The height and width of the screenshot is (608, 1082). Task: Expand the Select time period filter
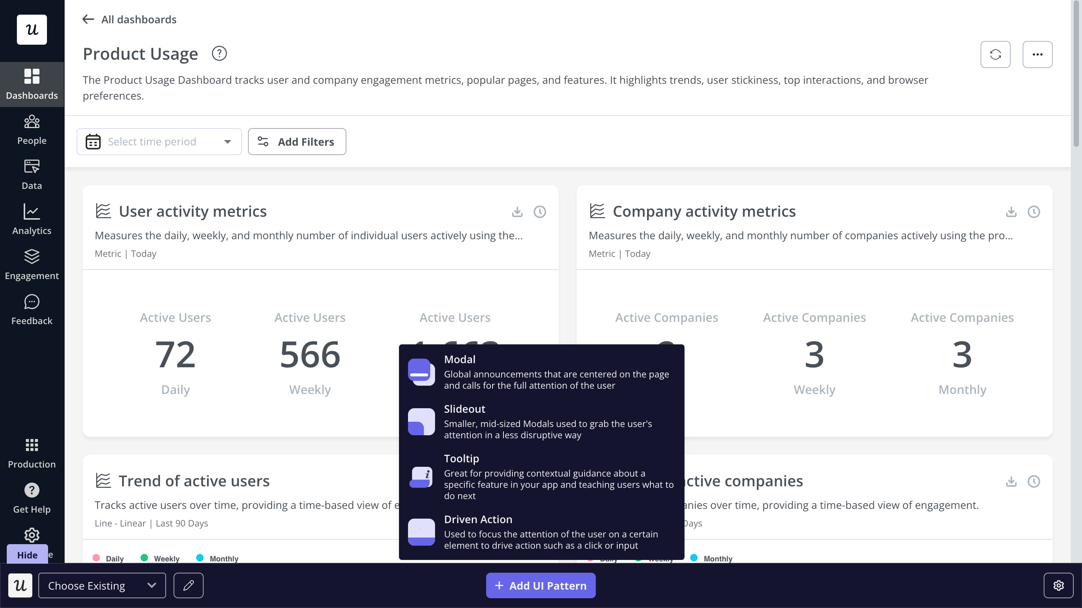[x=159, y=141]
